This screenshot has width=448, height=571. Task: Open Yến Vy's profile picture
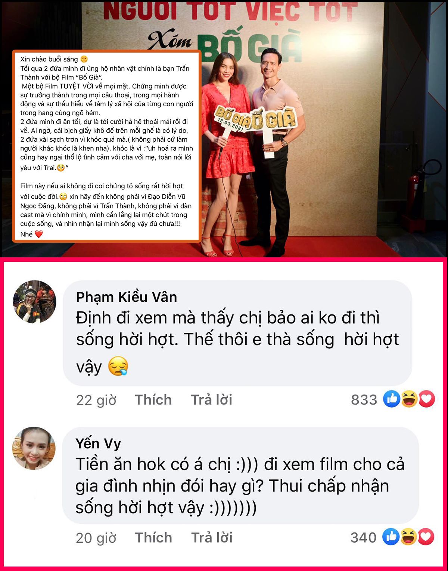click(34, 448)
